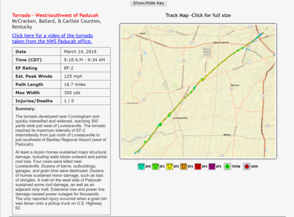Screen dimensions: 294x217
Task: Click the EF1 green legend icon
Action: [x=155, y=166]
